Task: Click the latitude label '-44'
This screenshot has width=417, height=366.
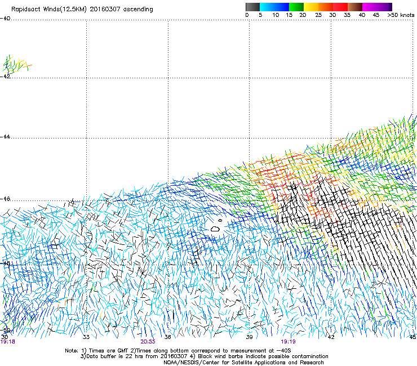Action: [5, 137]
